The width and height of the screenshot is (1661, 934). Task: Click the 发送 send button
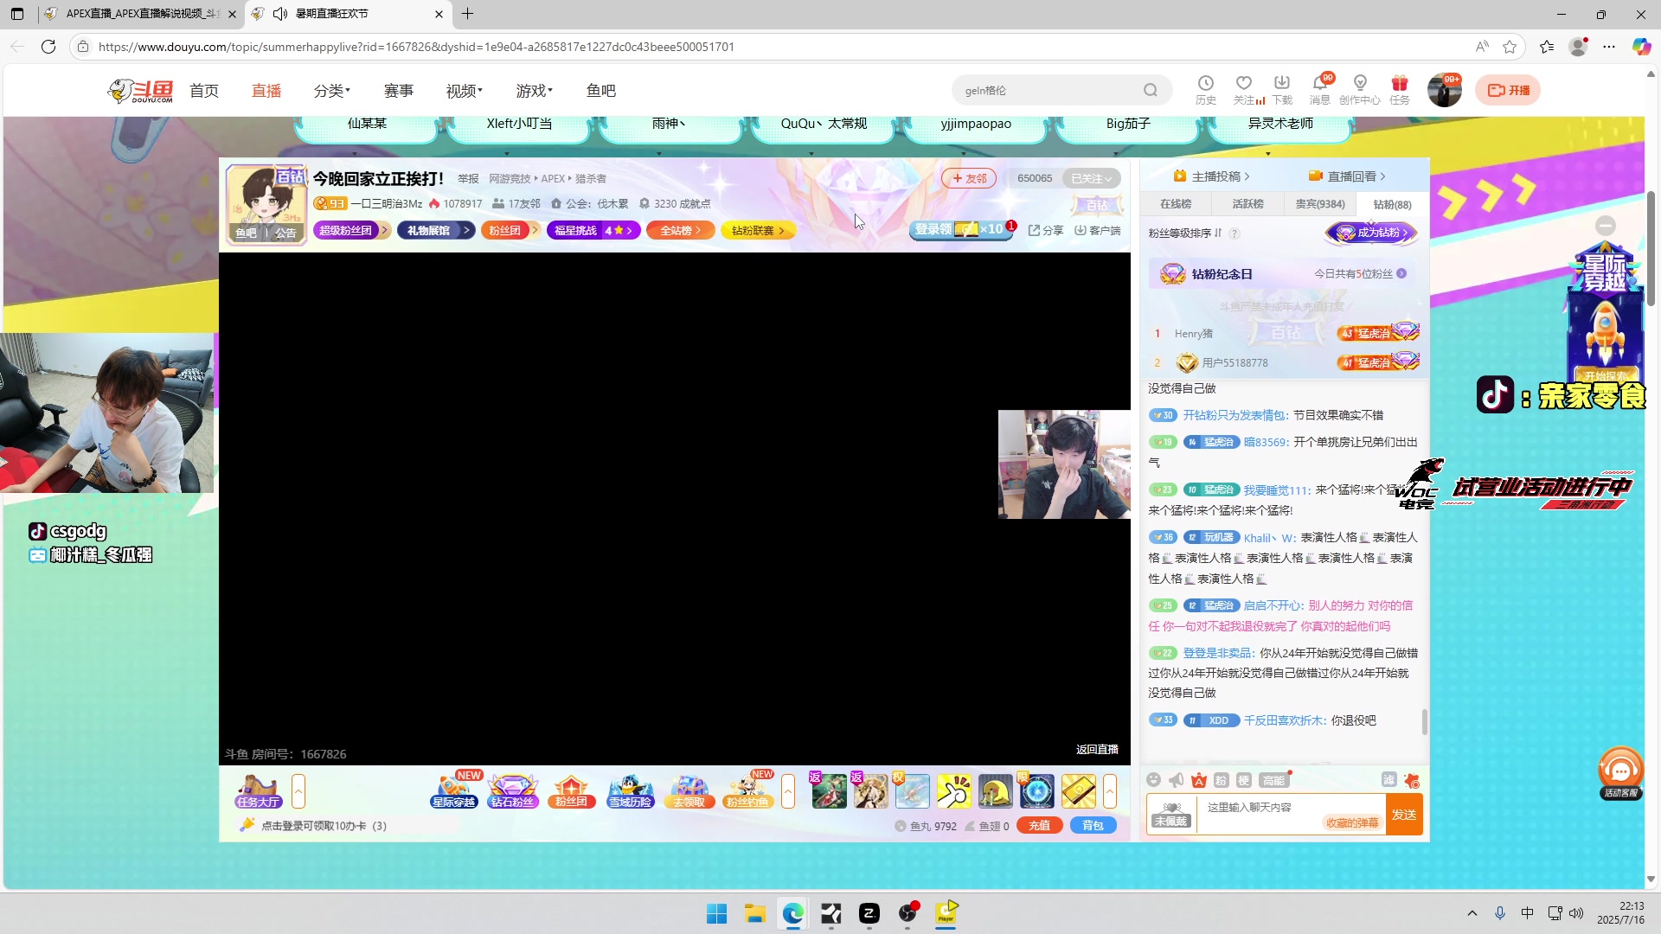tap(1404, 815)
